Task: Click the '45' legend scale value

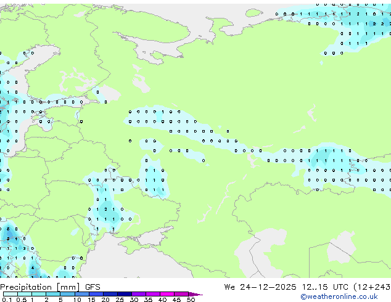Action: [176, 300]
